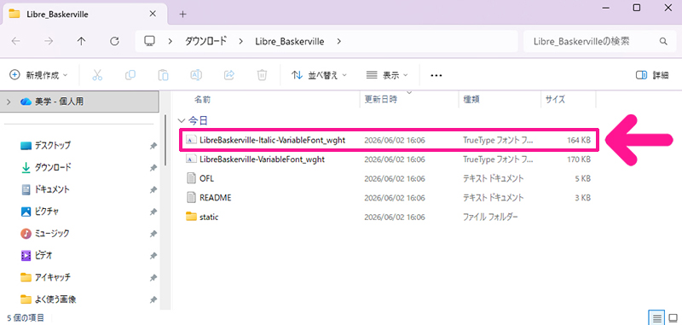Screen dimensions: 682x325
Task: Select file name README
Action: (216, 198)
